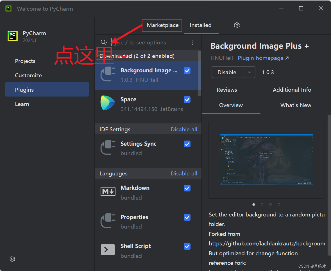Click the Markdown plugin icon

(108, 191)
